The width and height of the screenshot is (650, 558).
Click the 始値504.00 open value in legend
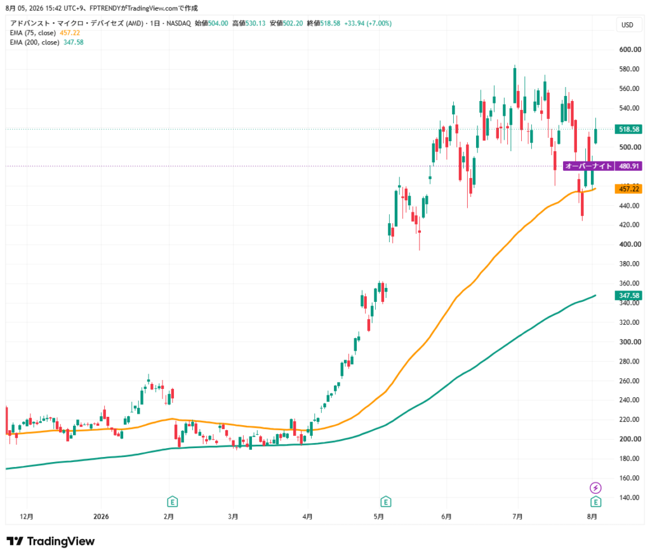211,24
